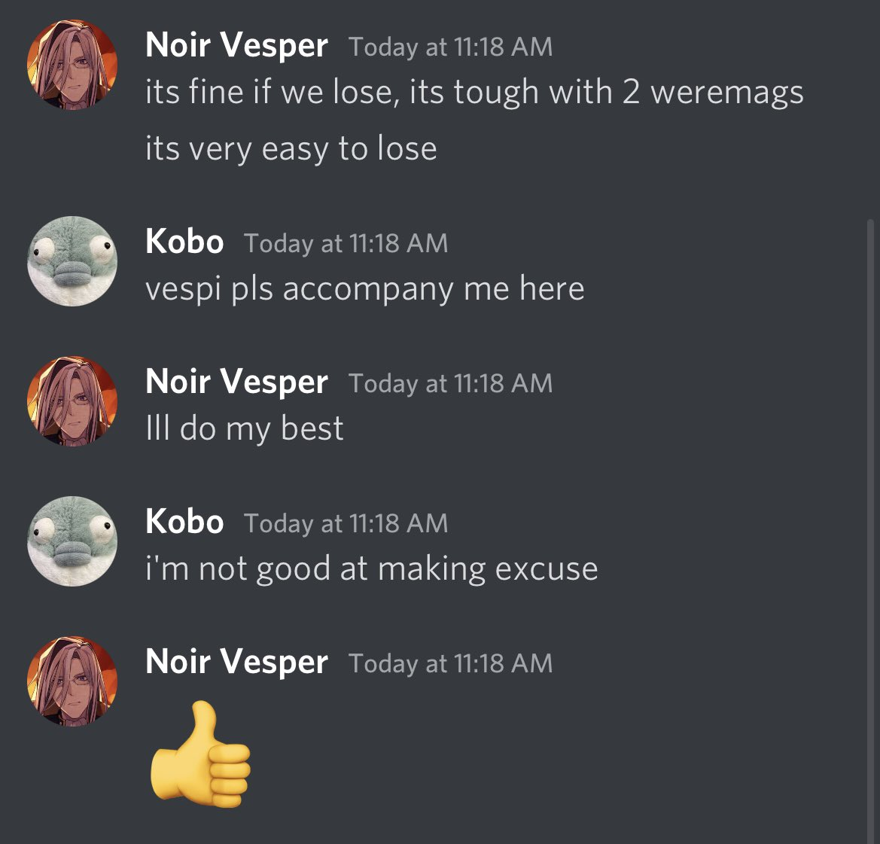Click Kobo's fish avatar beside "vespi pls" message
Image resolution: width=880 pixels, height=844 pixels.
click(x=72, y=261)
